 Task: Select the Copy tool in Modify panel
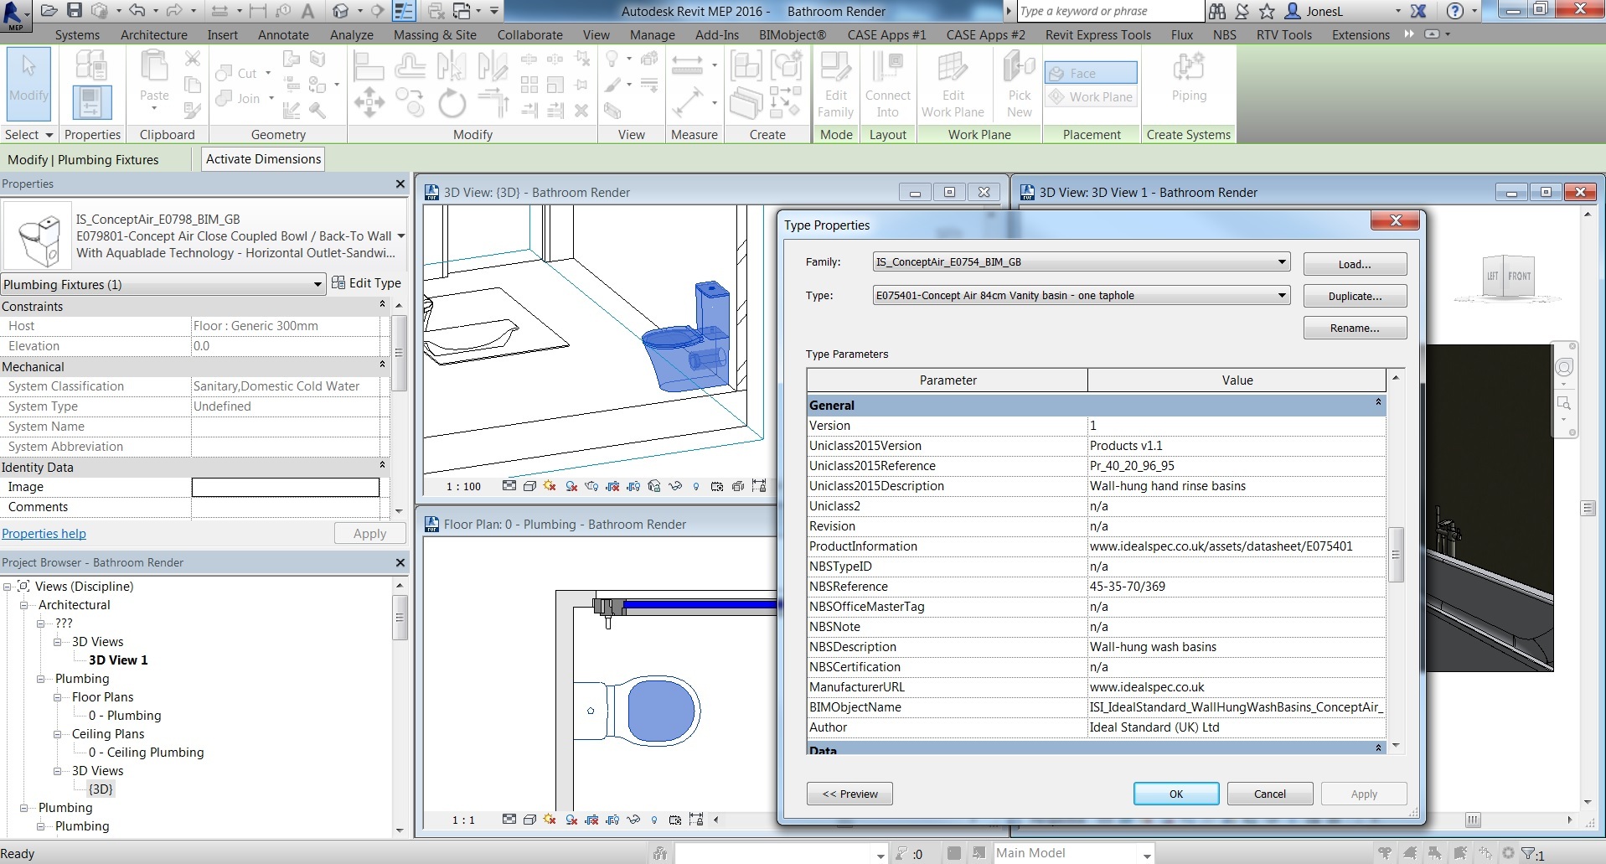[411, 103]
